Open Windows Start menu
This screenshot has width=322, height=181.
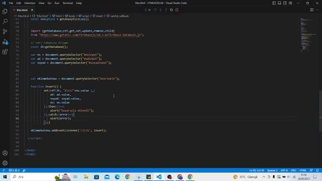(5, 176)
